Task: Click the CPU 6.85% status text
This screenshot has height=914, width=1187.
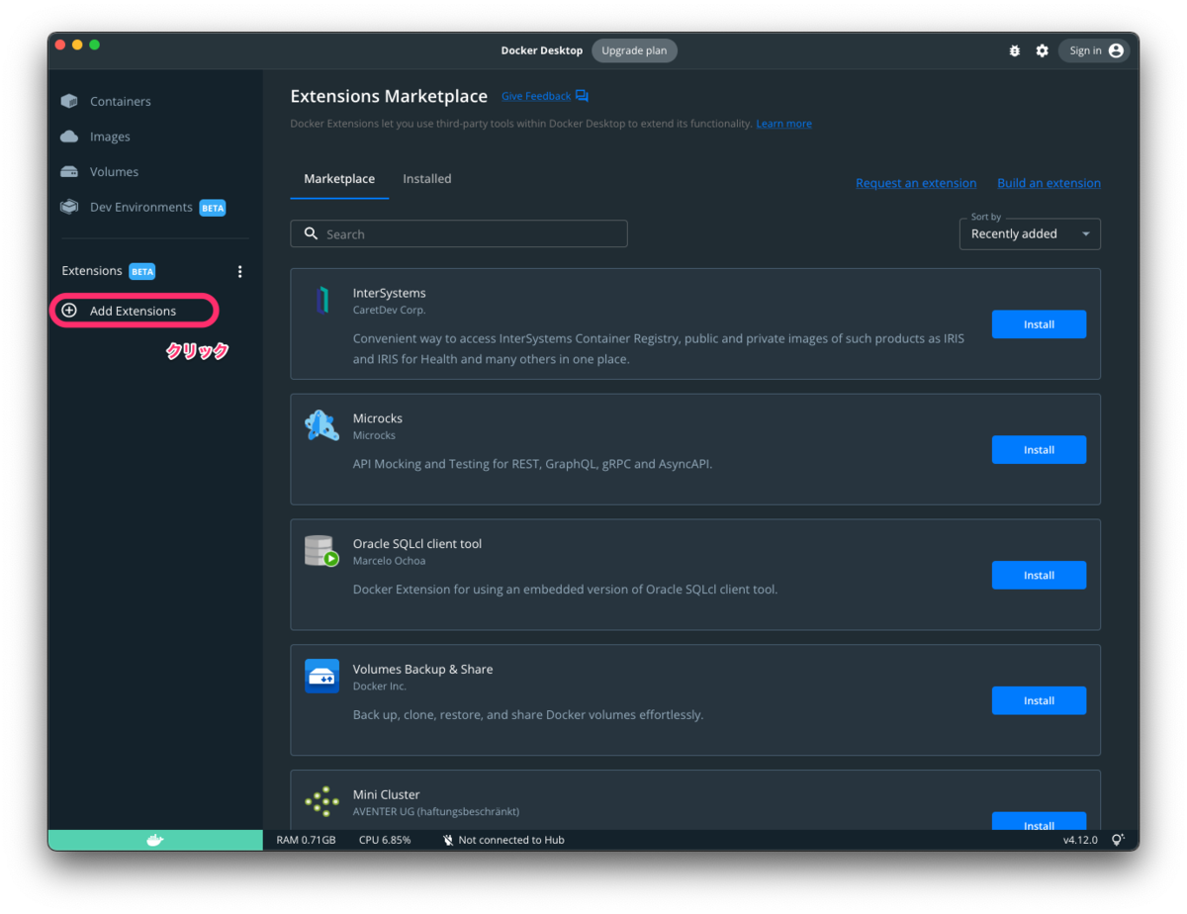Action: coord(385,840)
